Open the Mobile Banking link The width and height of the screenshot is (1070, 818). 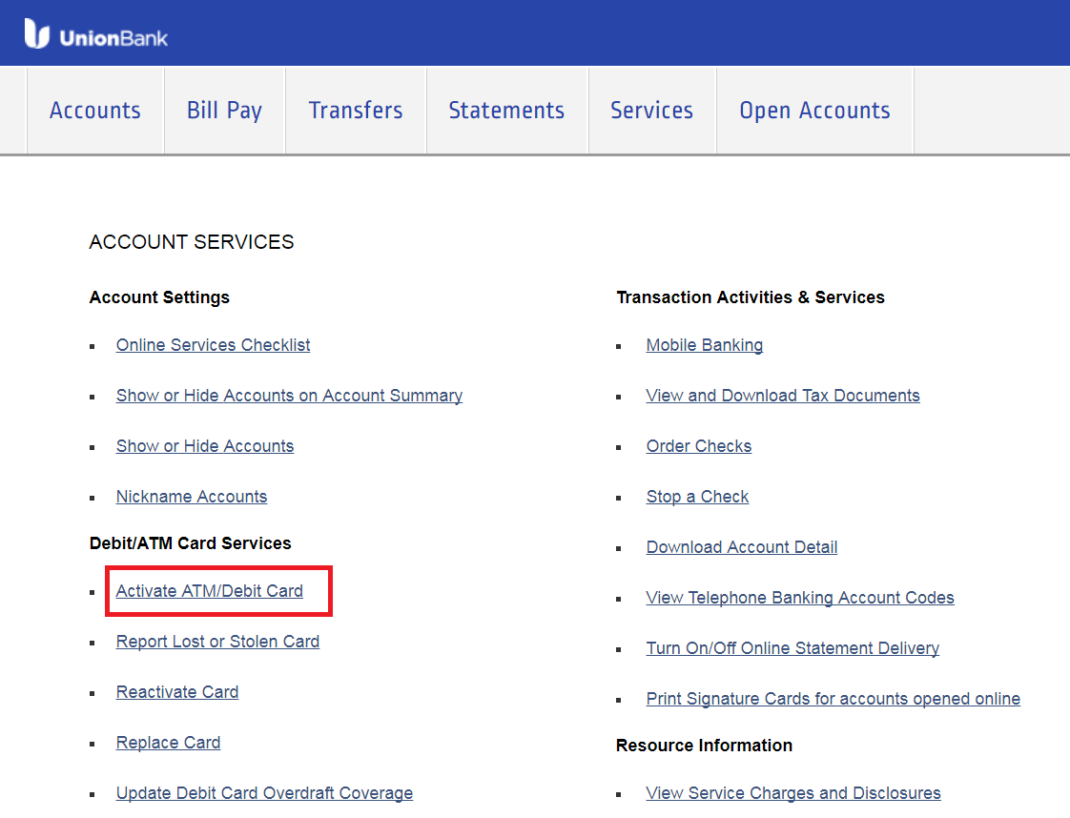coord(704,345)
